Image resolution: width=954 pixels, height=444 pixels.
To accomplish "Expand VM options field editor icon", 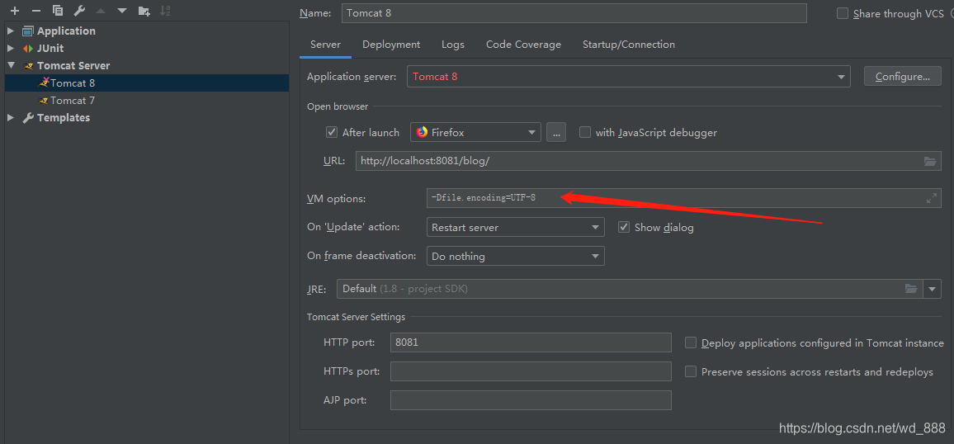I will [932, 198].
